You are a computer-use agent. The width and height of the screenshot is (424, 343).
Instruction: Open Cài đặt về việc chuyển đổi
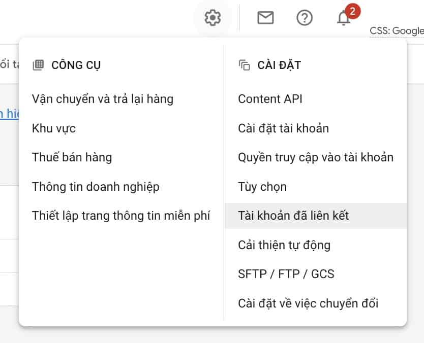308,304
